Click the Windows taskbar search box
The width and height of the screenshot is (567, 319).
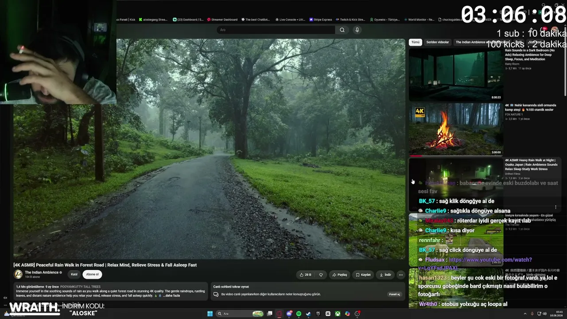pos(241,314)
